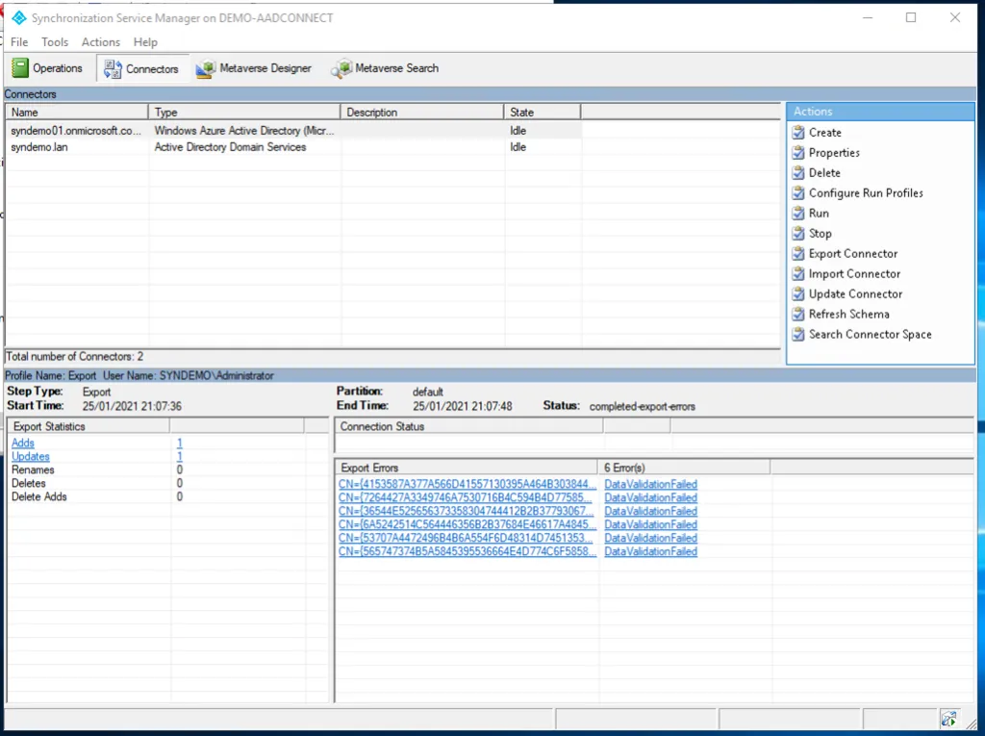Click Configure Run Profiles action
Image resolution: width=985 pixels, height=736 pixels.
(x=865, y=193)
